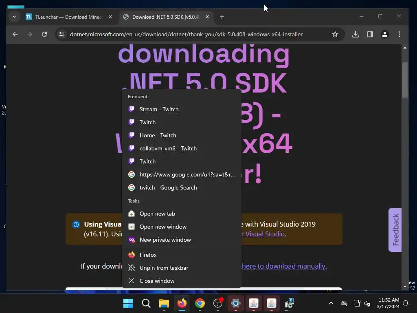Open twitch - Google Search entry
The image size is (417, 313).
[181, 187]
